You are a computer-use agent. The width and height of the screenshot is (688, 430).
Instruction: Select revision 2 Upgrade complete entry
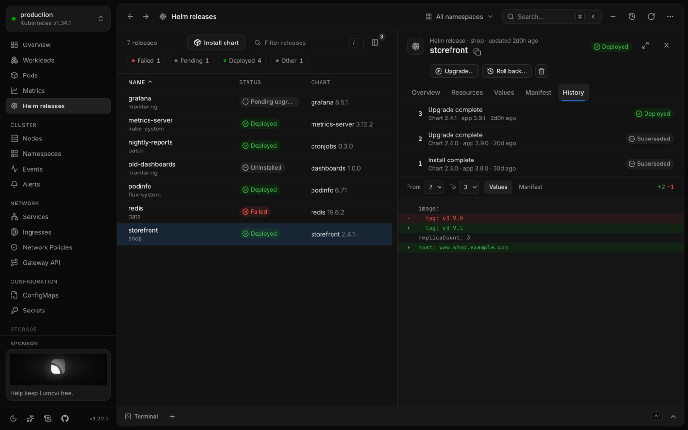click(541, 139)
